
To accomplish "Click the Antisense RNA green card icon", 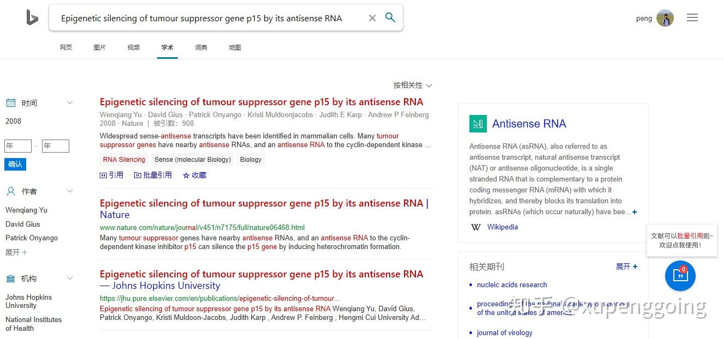I will pyautogui.click(x=478, y=124).
